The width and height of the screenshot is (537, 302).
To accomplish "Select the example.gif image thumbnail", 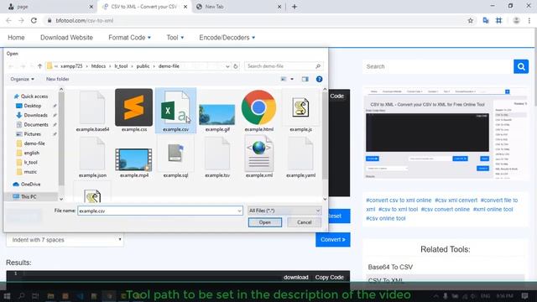I will click(x=217, y=114).
